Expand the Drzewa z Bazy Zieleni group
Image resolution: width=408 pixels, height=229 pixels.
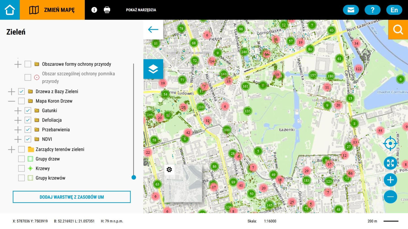11,92
